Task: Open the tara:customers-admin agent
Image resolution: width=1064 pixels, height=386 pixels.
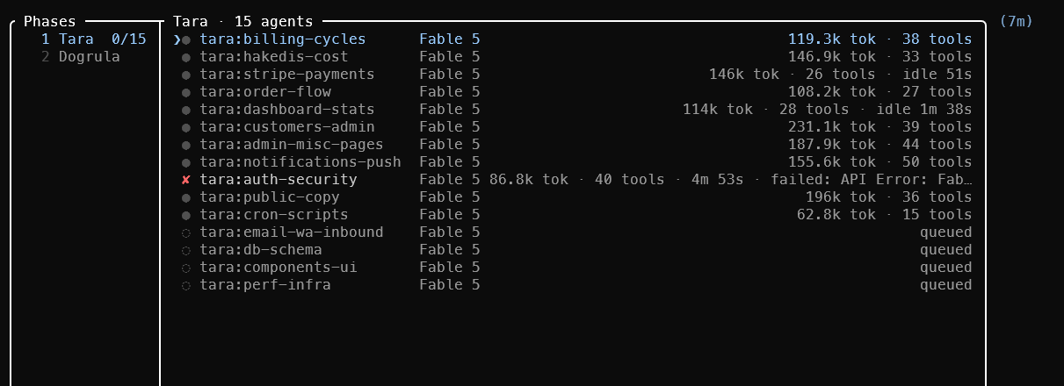Action: point(573,127)
